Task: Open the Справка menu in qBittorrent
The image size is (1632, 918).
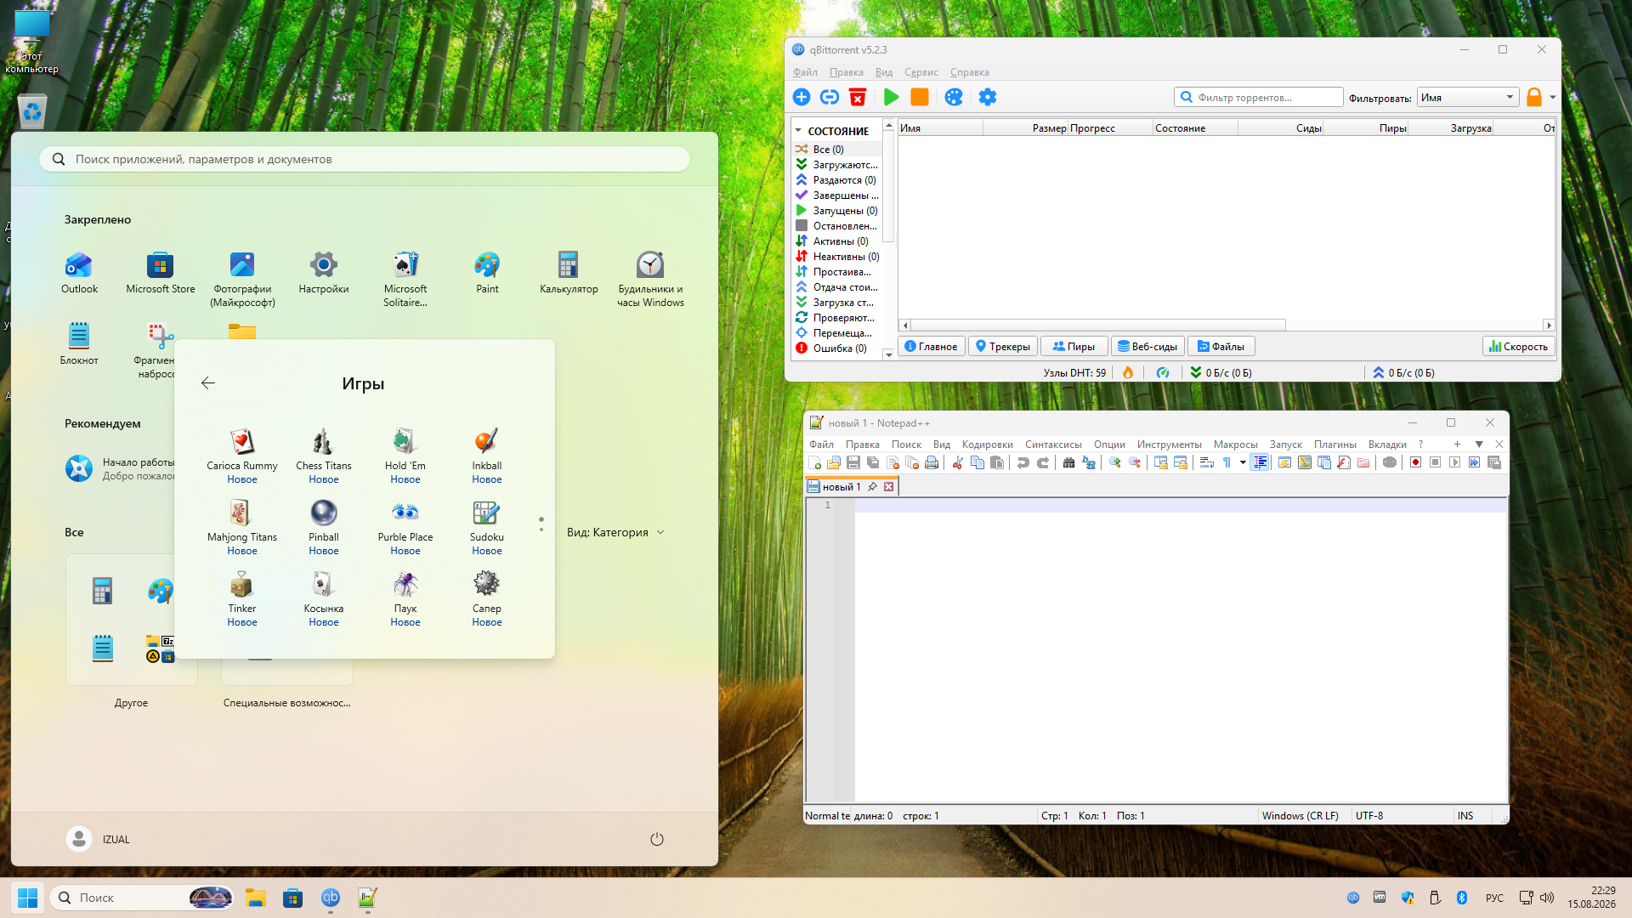Action: [x=969, y=72]
